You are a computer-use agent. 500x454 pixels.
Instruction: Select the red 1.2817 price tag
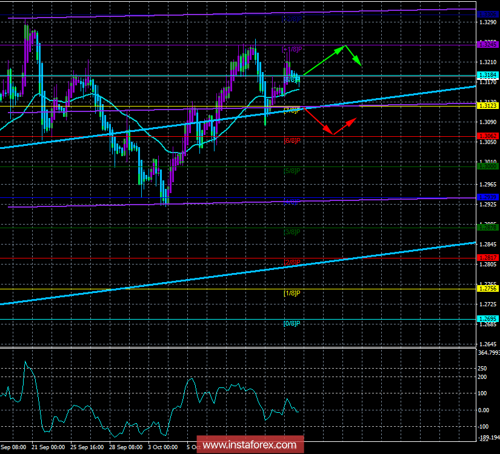tap(487, 258)
